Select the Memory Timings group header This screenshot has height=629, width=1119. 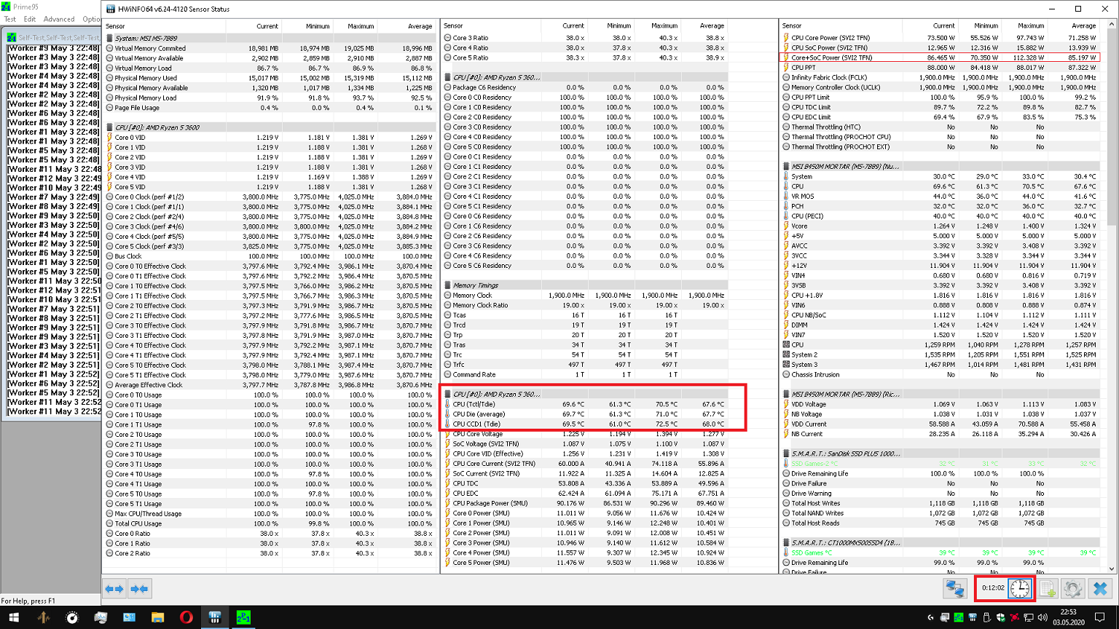[x=585, y=285]
